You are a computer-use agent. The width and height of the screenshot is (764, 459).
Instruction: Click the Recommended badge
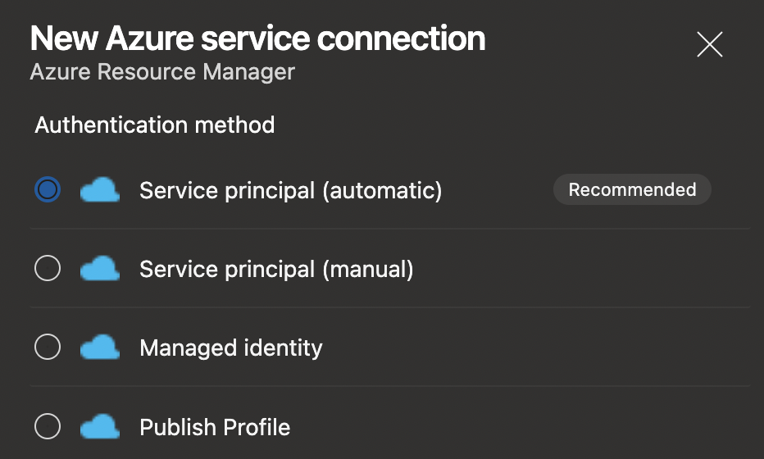point(632,189)
